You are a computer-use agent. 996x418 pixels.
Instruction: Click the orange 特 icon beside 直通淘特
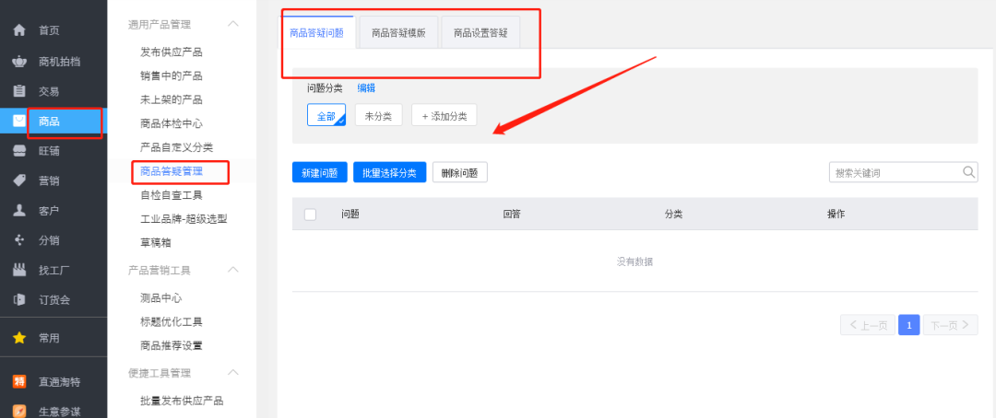tap(19, 382)
